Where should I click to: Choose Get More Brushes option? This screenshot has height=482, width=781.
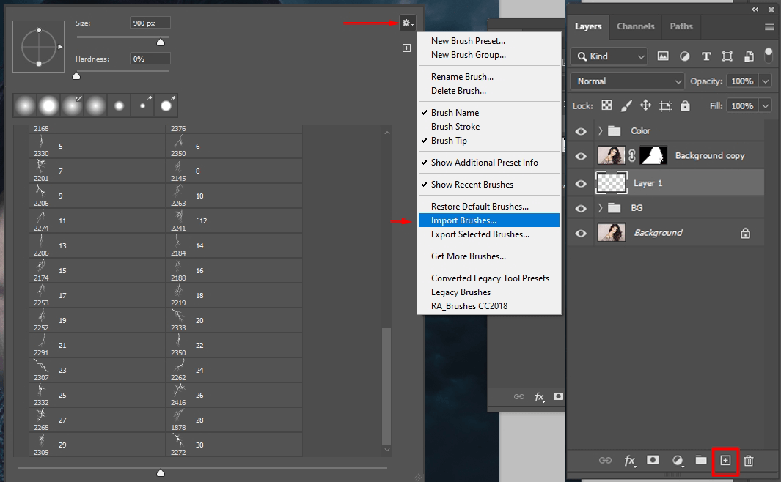[468, 256]
